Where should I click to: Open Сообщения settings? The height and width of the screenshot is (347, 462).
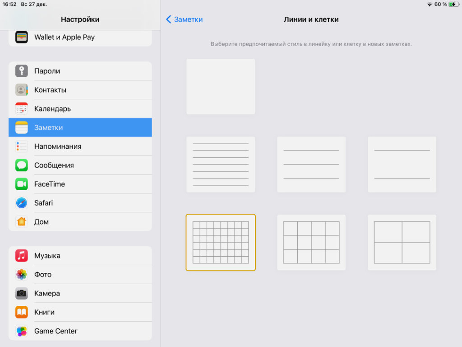pyautogui.click(x=80, y=165)
